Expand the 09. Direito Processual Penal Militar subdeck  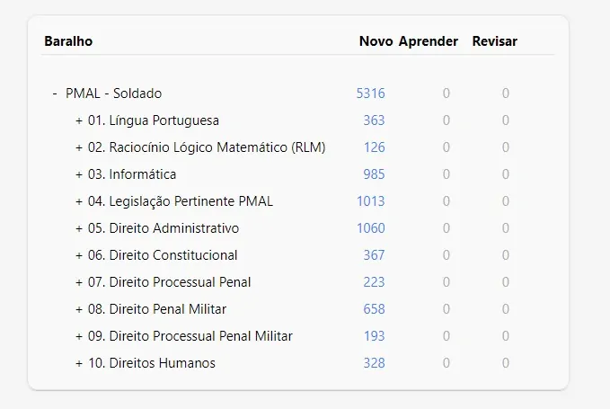tap(79, 336)
